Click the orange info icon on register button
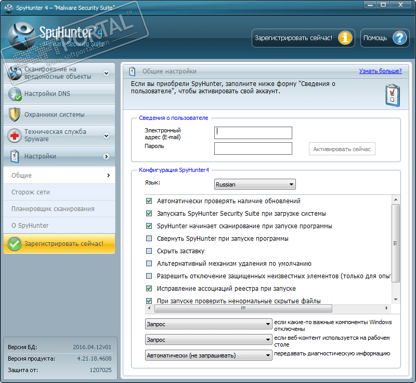The image size is (416, 383). tap(345, 38)
